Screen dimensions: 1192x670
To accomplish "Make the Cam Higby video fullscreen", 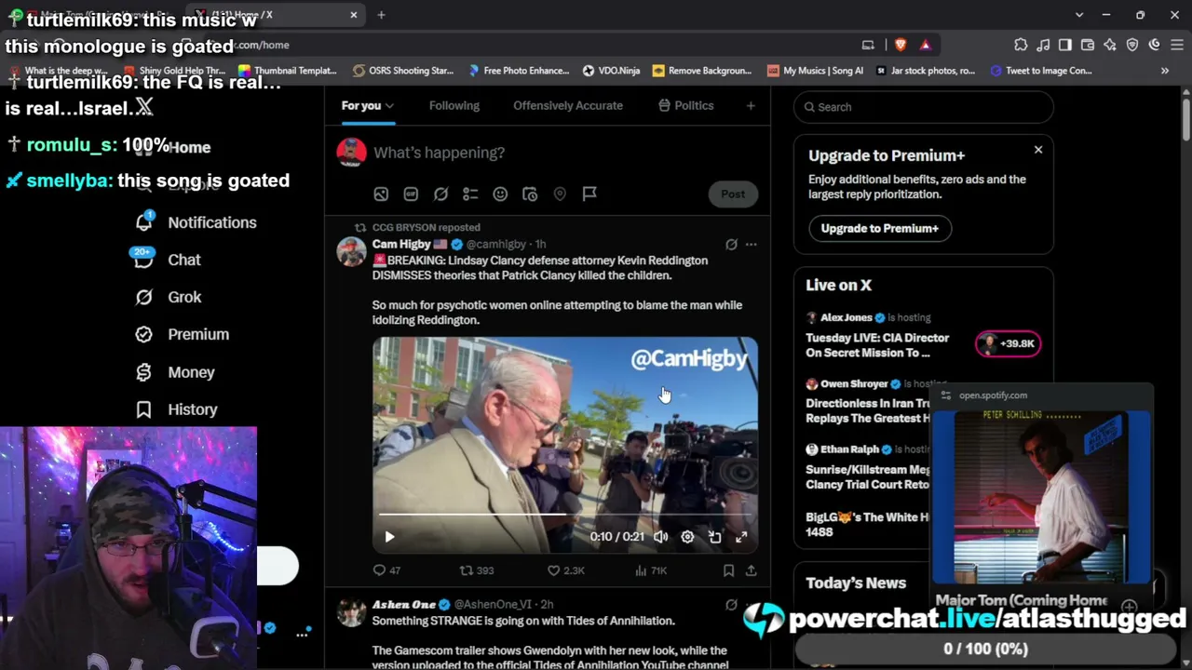I will point(741,537).
